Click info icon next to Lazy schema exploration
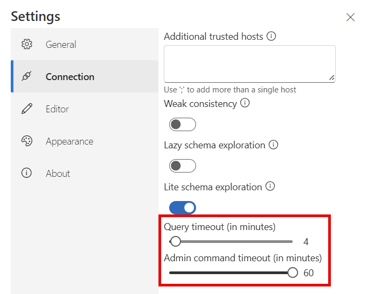369x294 pixels. click(x=273, y=145)
